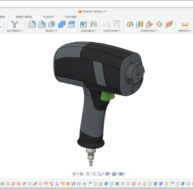Select the Chamfer tool icon
The width and height of the screenshot is (193, 189).
point(42,24)
